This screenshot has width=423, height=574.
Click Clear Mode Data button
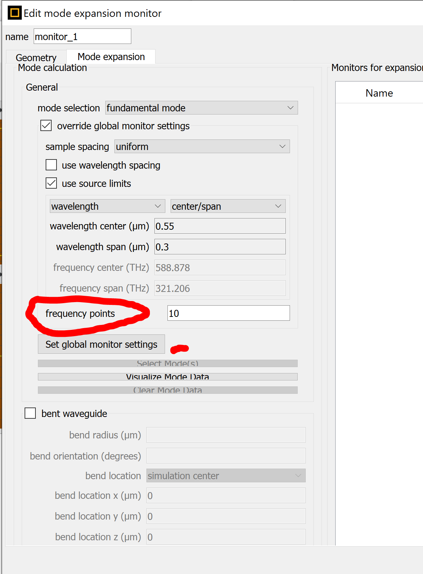(168, 390)
